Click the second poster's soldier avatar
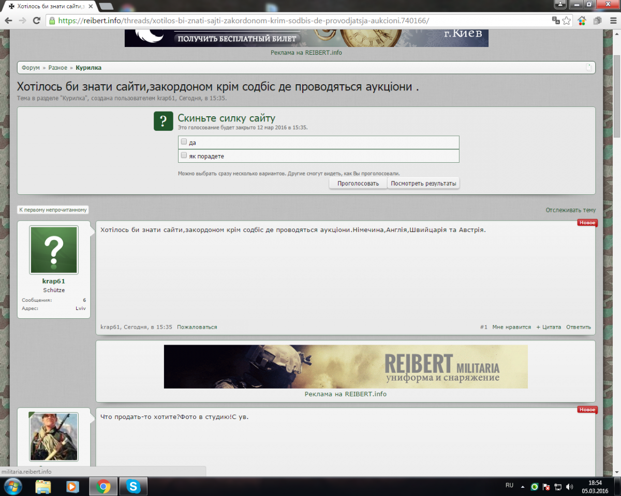This screenshot has height=496, width=621. coord(54,437)
